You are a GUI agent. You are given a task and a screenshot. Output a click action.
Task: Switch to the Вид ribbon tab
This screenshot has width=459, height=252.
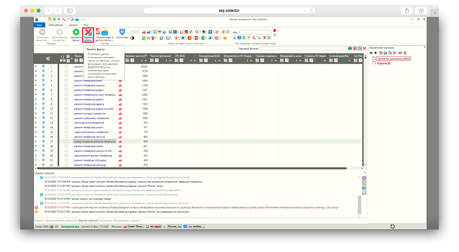85,25
